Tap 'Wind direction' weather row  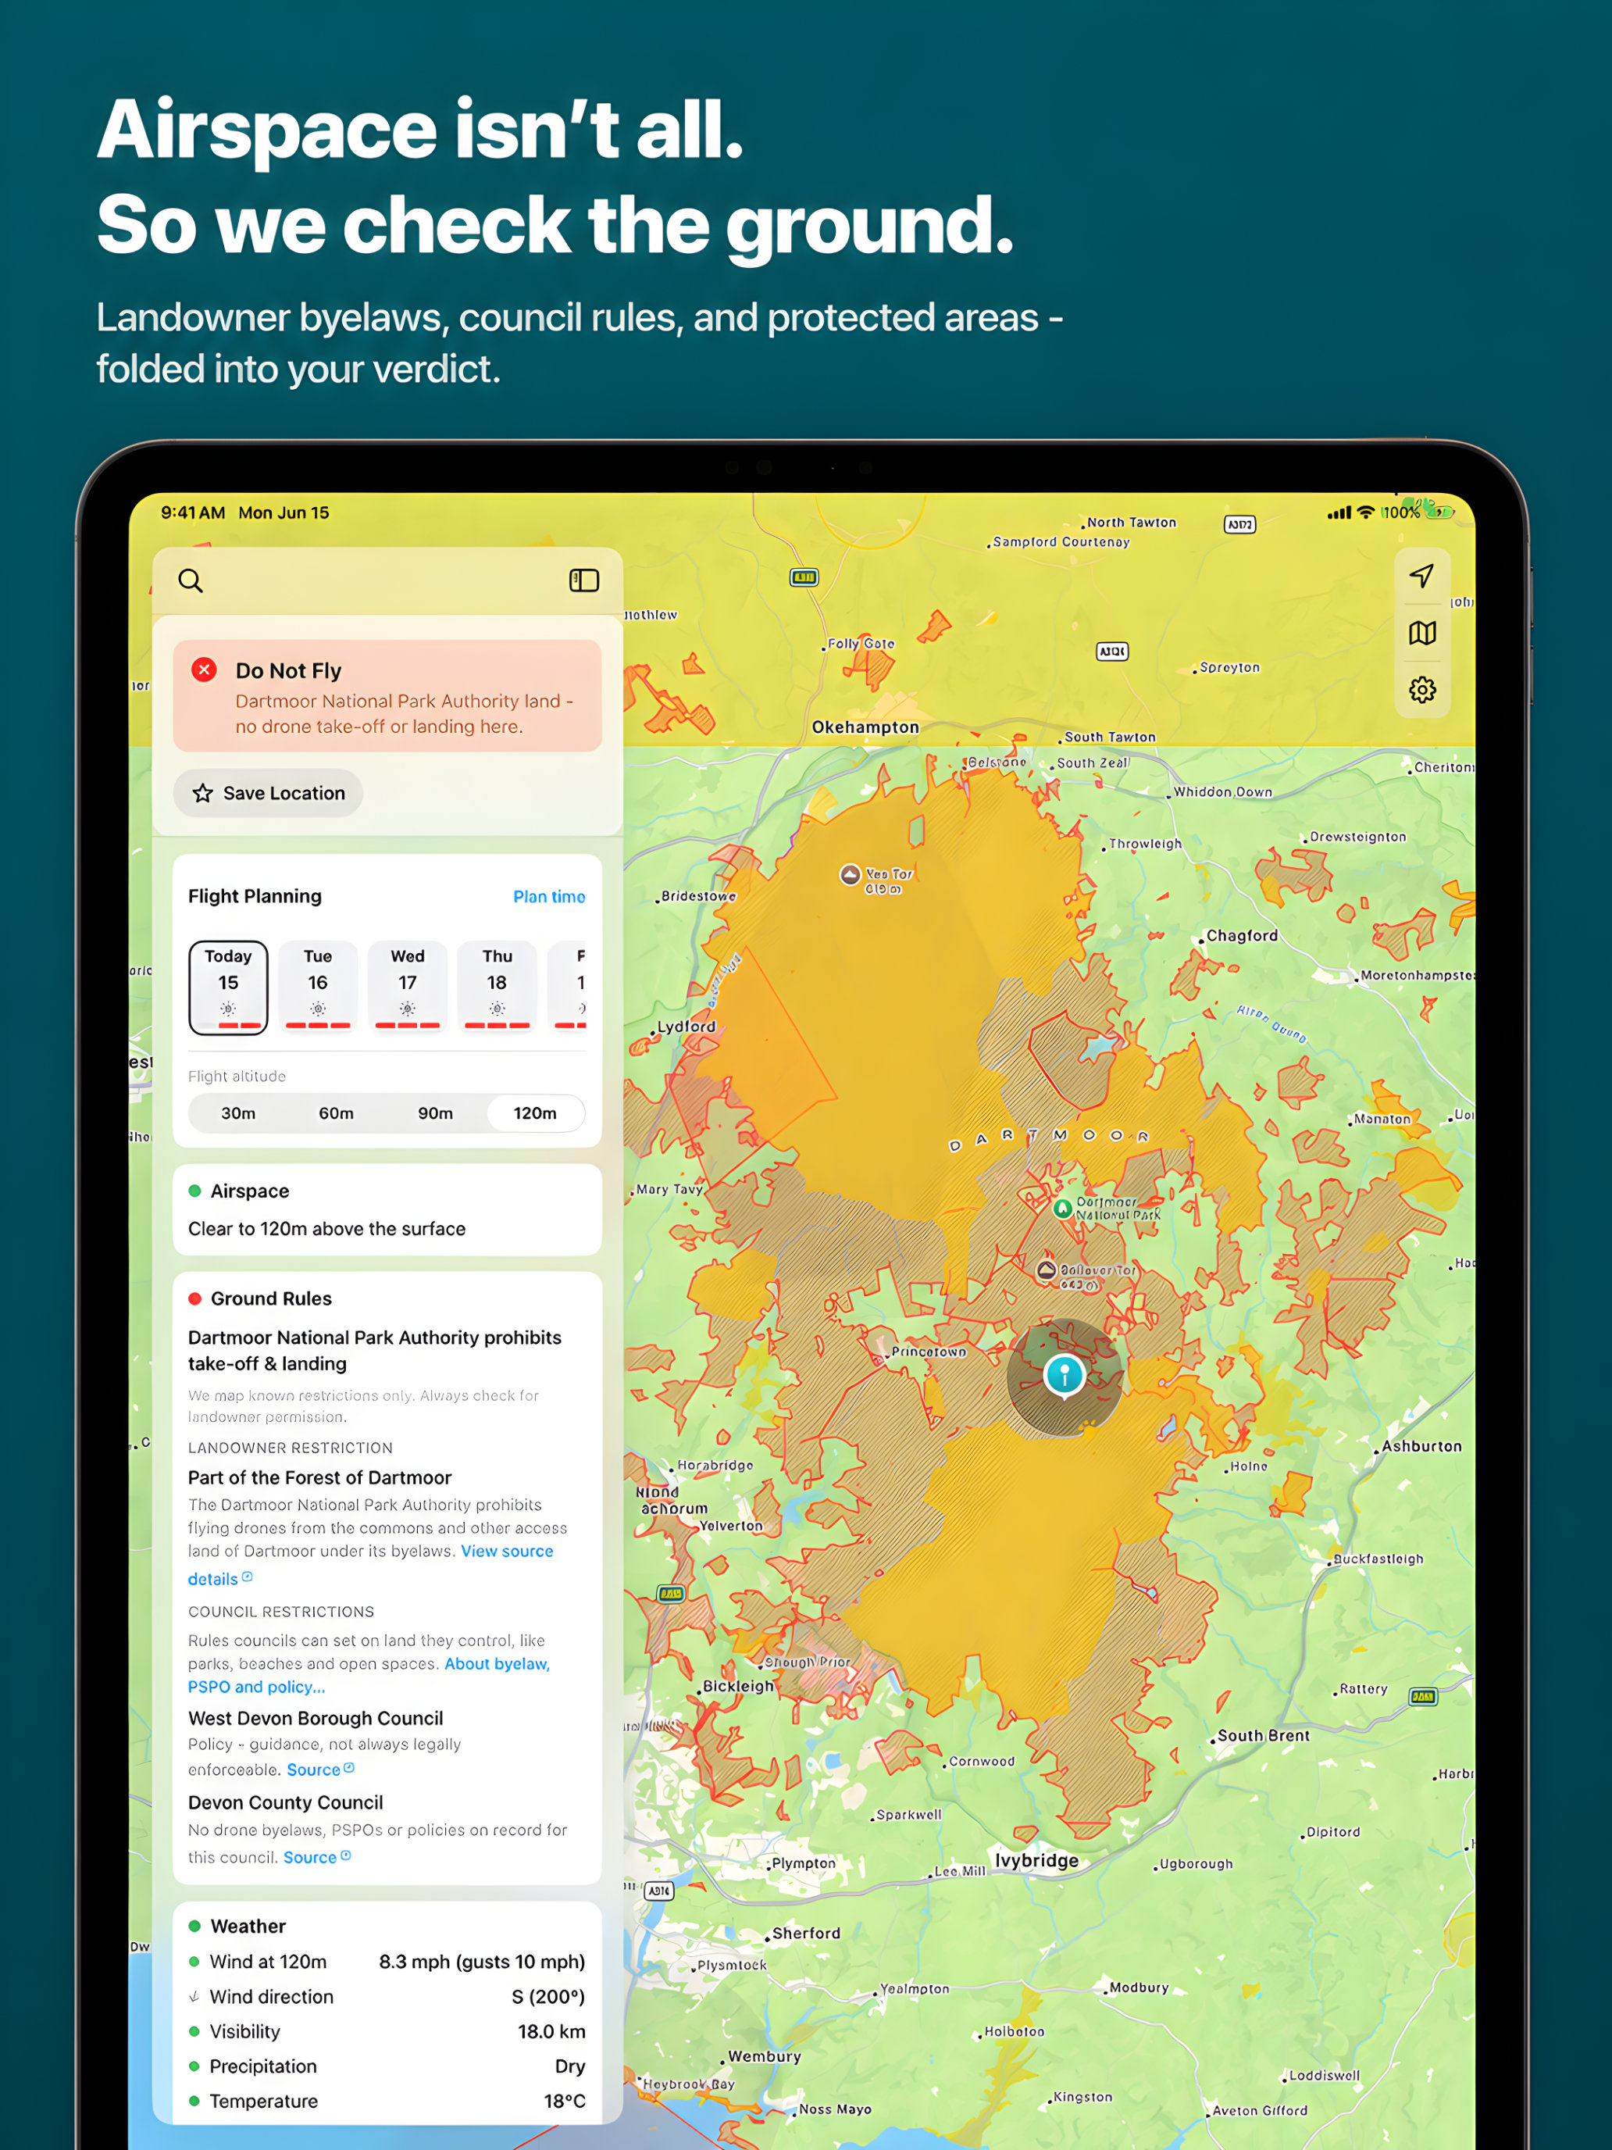[387, 1996]
